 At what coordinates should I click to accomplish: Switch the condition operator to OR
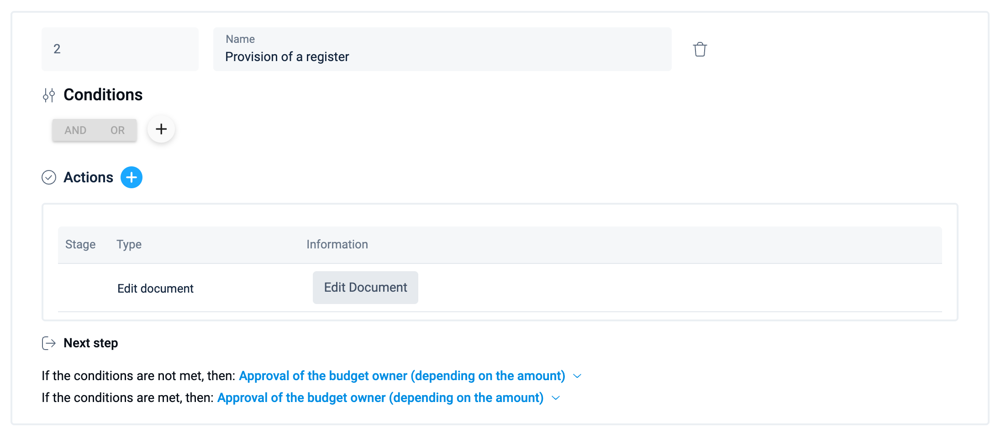(x=117, y=130)
